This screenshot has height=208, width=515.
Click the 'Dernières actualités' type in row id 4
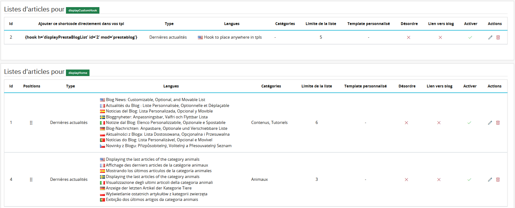[x=69, y=179]
